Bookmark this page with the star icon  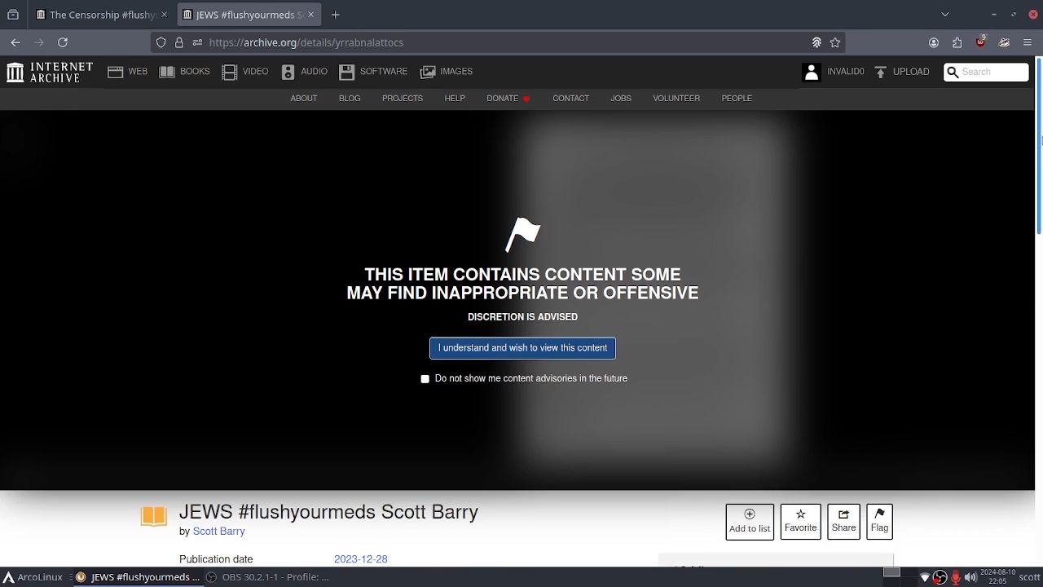pos(835,42)
